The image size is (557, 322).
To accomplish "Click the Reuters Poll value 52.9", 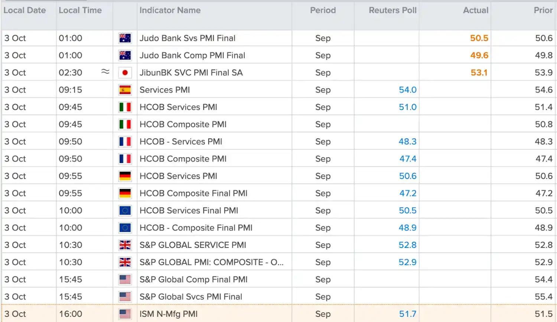I will 408,262.
